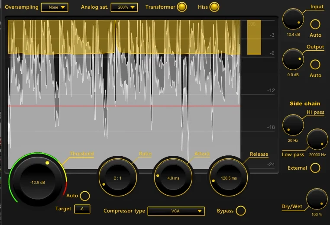Viewport: 330px width, 225px height.
Task: Click the 20000 Hz value text
Action: point(317,155)
